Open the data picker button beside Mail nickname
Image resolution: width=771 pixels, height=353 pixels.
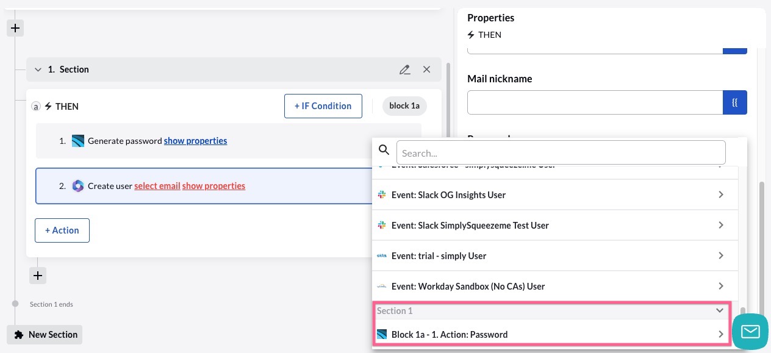coord(735,102)
